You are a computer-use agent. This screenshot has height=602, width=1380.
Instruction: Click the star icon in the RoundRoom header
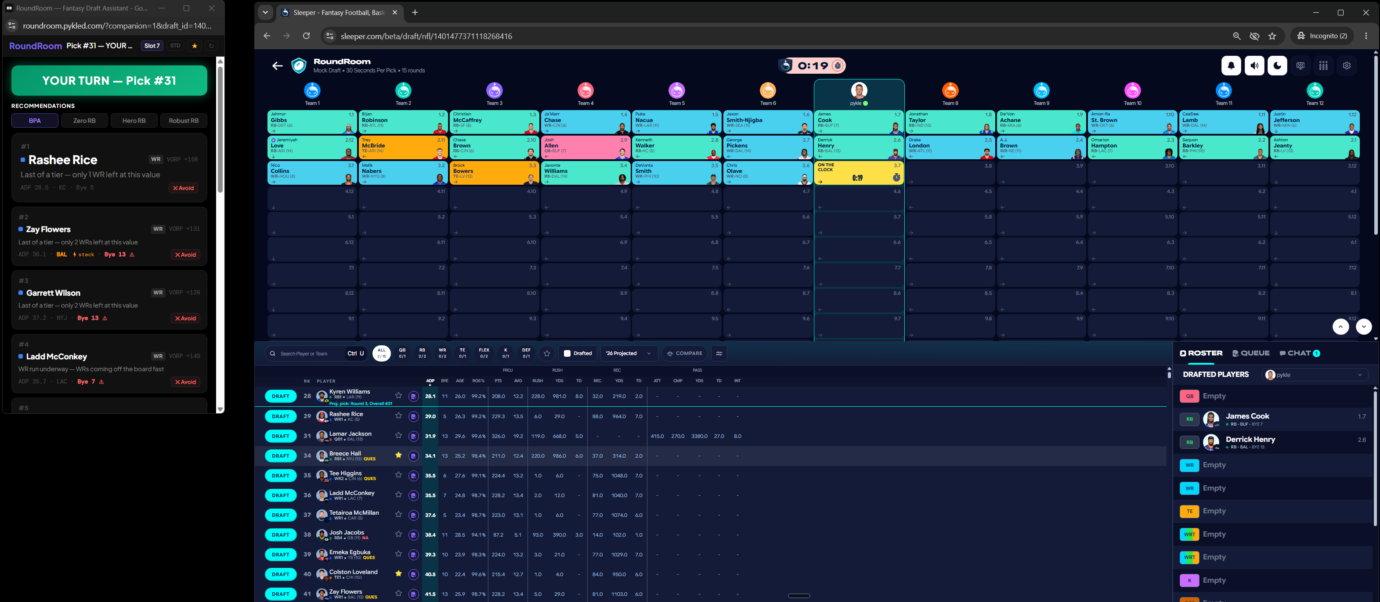pyautogui.click(x=195, y=46)
